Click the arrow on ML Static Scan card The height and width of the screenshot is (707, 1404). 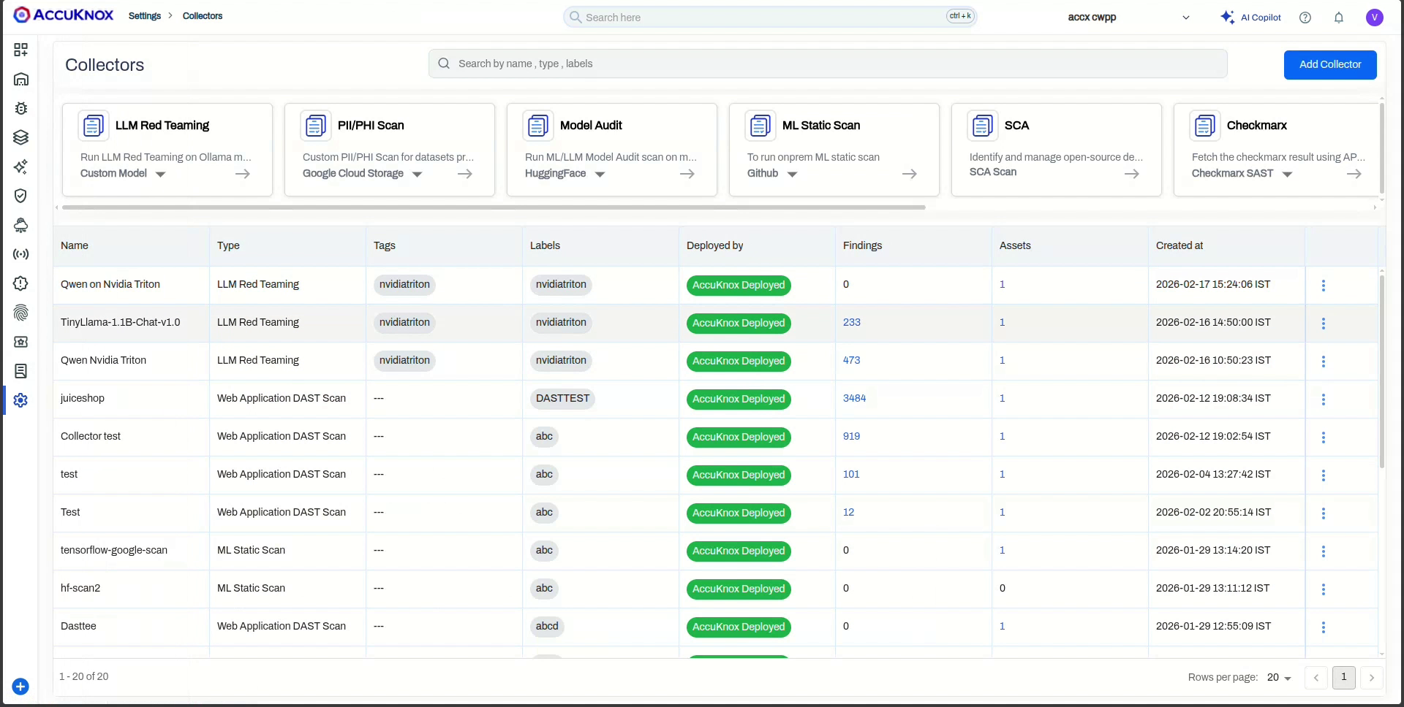910,174
